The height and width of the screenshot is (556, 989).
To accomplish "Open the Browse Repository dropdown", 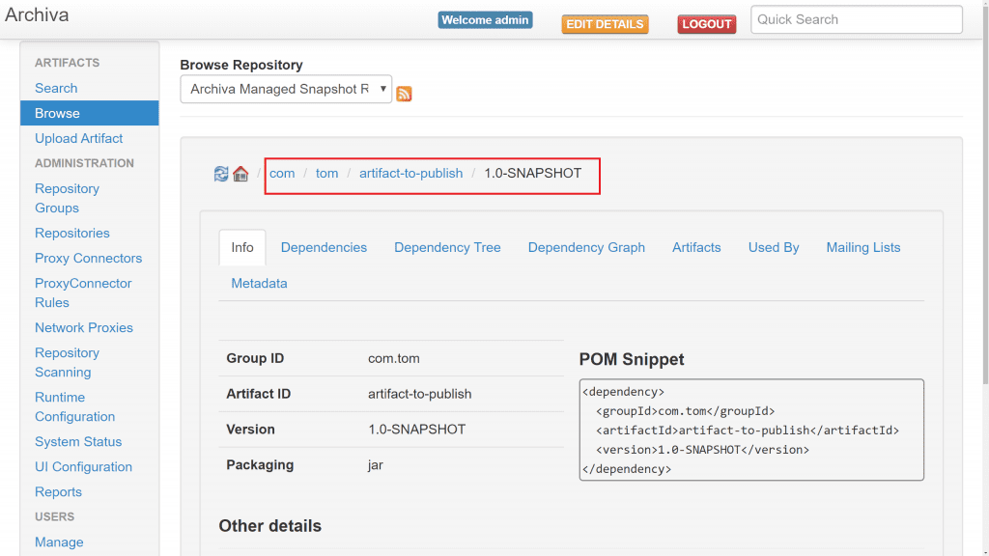I will pos(286,89).
